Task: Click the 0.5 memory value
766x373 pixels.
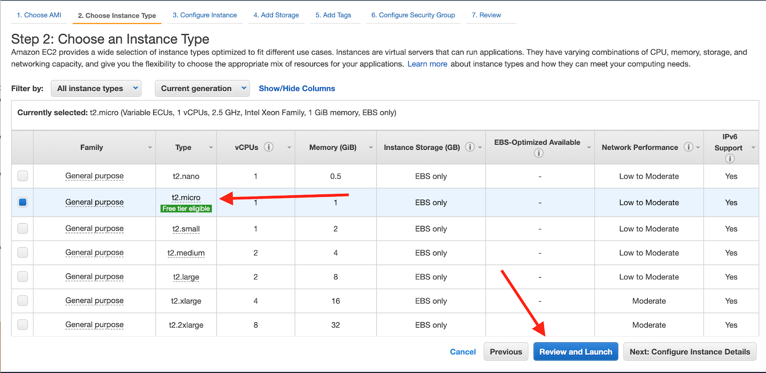Action: (336, 176)
